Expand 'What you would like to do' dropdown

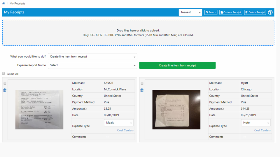tap(92, 57)
